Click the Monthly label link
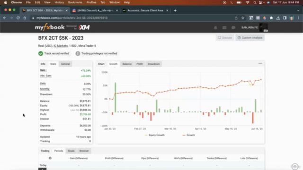Viewport: 303px width, 170px height. click(x=45, y=89)
